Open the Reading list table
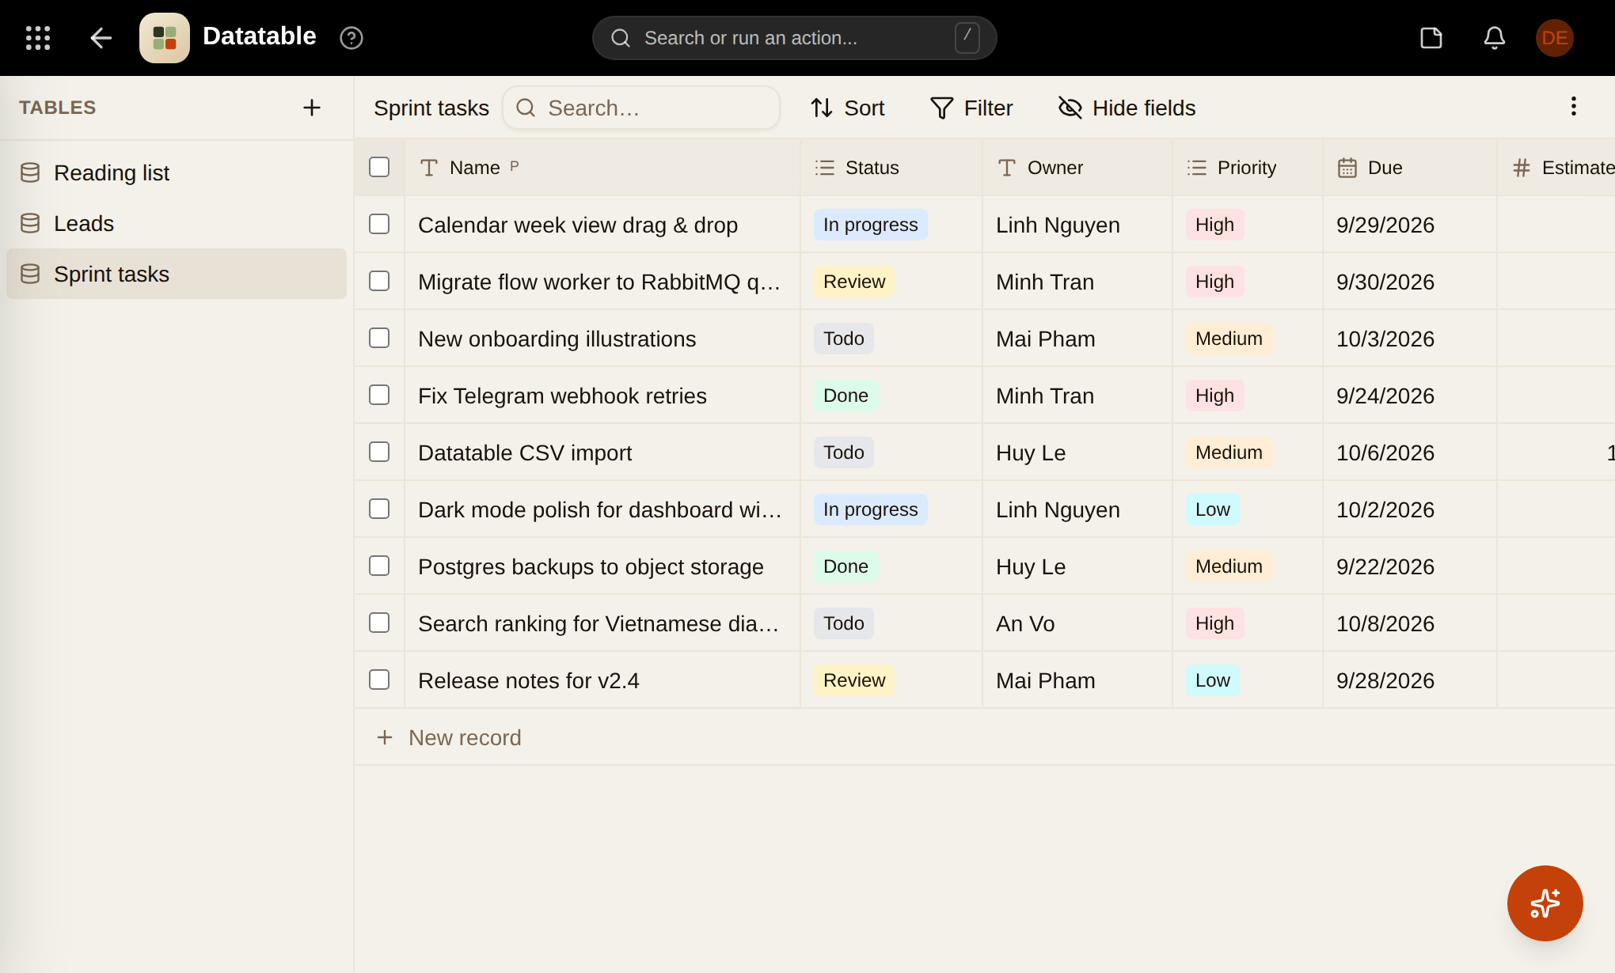Image resolution: width=1615 pixels, height=973 pixels. 177,172
